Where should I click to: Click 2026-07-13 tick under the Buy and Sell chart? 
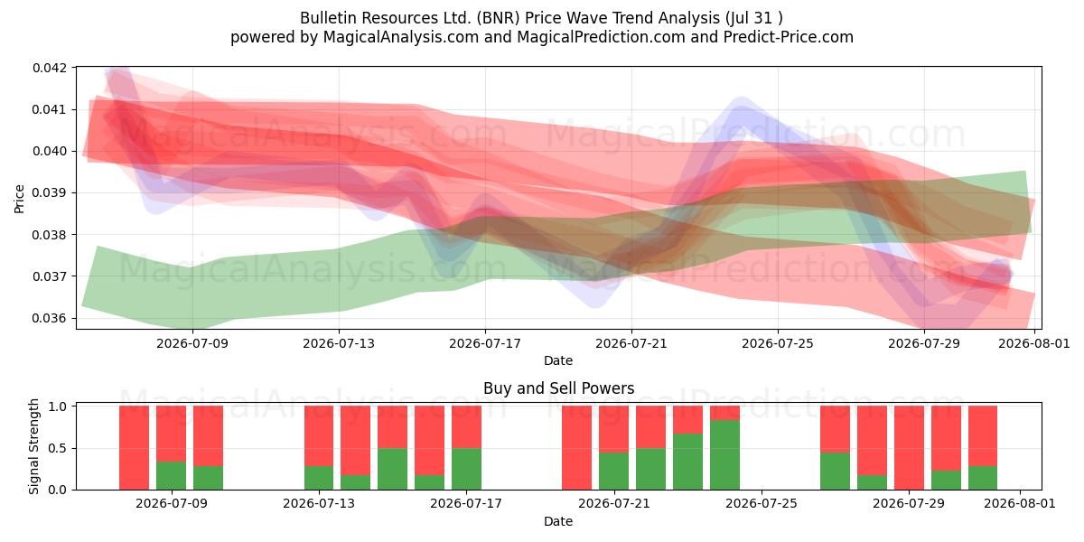[319, 504]
